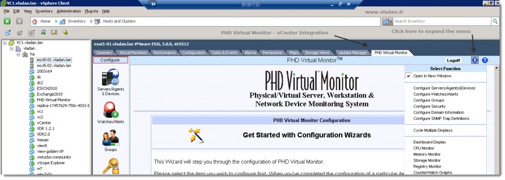Select Configure Domain Information entry

[438, 113]
